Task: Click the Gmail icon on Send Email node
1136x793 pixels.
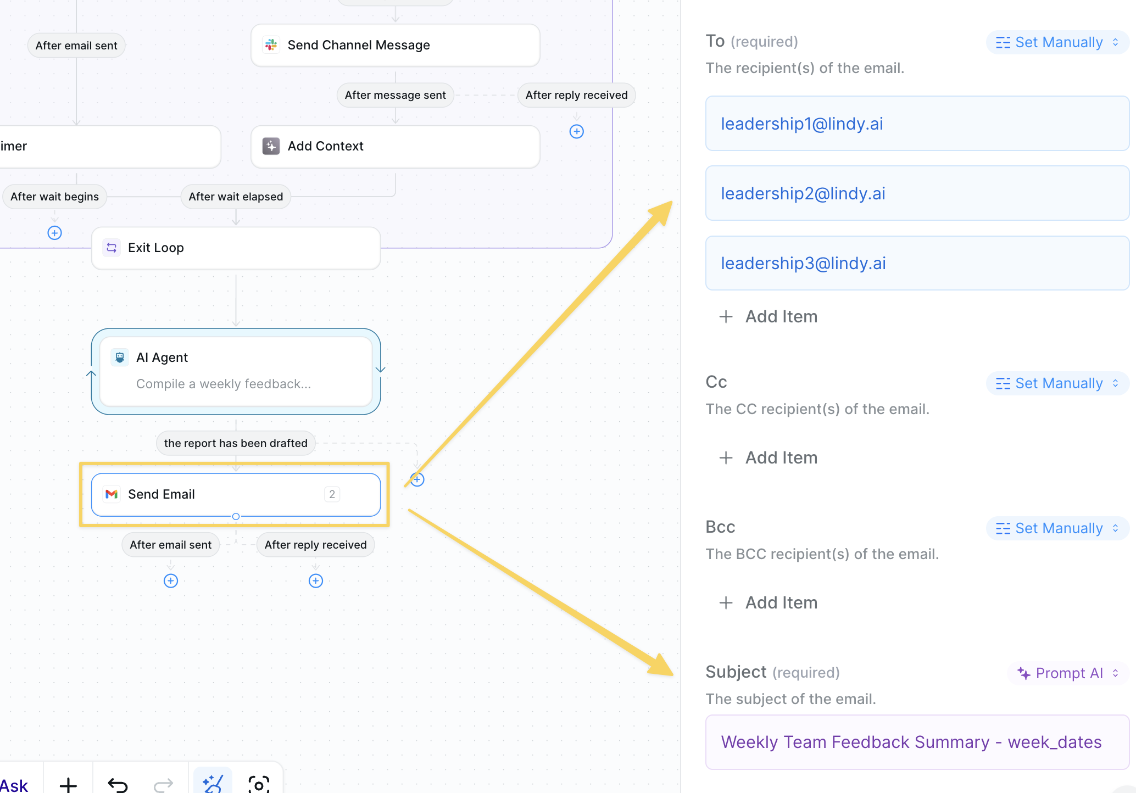Action: point(112,494)
